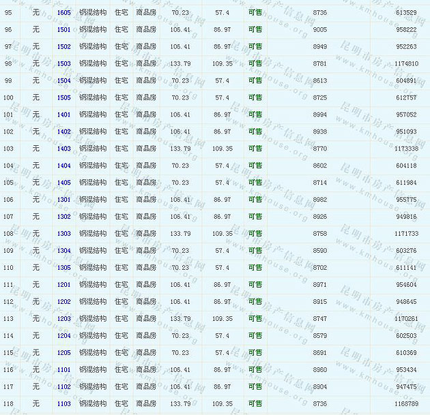
Task: Select the 可售 status for row 110
Action: 255,268
